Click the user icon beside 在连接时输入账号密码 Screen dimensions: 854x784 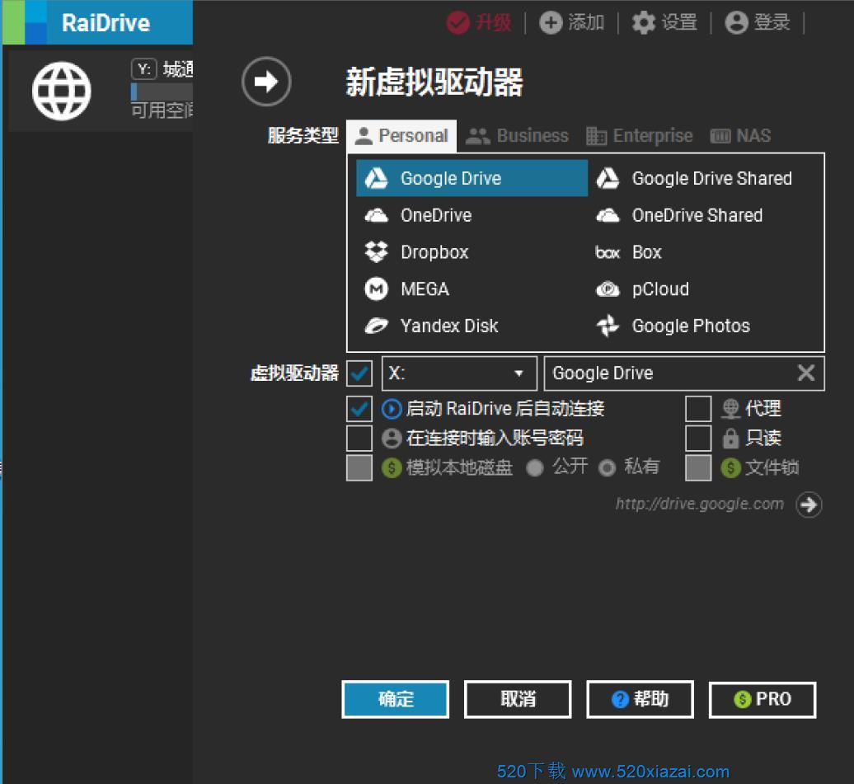(x=391, y=438)
